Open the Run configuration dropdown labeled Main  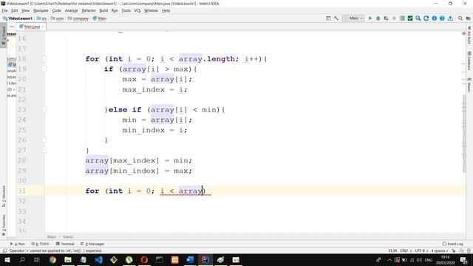click(353, 18)
